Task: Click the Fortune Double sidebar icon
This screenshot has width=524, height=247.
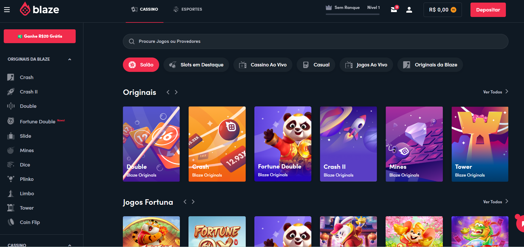Action: point(11,121)
